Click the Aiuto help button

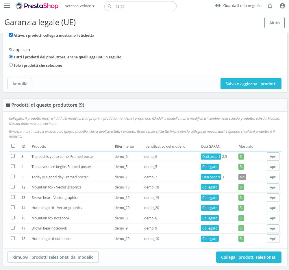coord(275,23)
